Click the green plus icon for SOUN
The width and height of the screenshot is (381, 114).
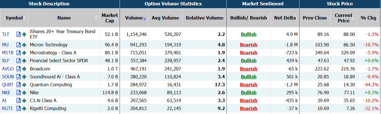point(24,77)
